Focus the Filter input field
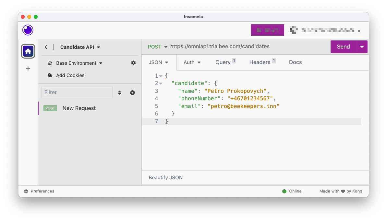The height and width of the screenshot is (221, 387). pos(77,93)
